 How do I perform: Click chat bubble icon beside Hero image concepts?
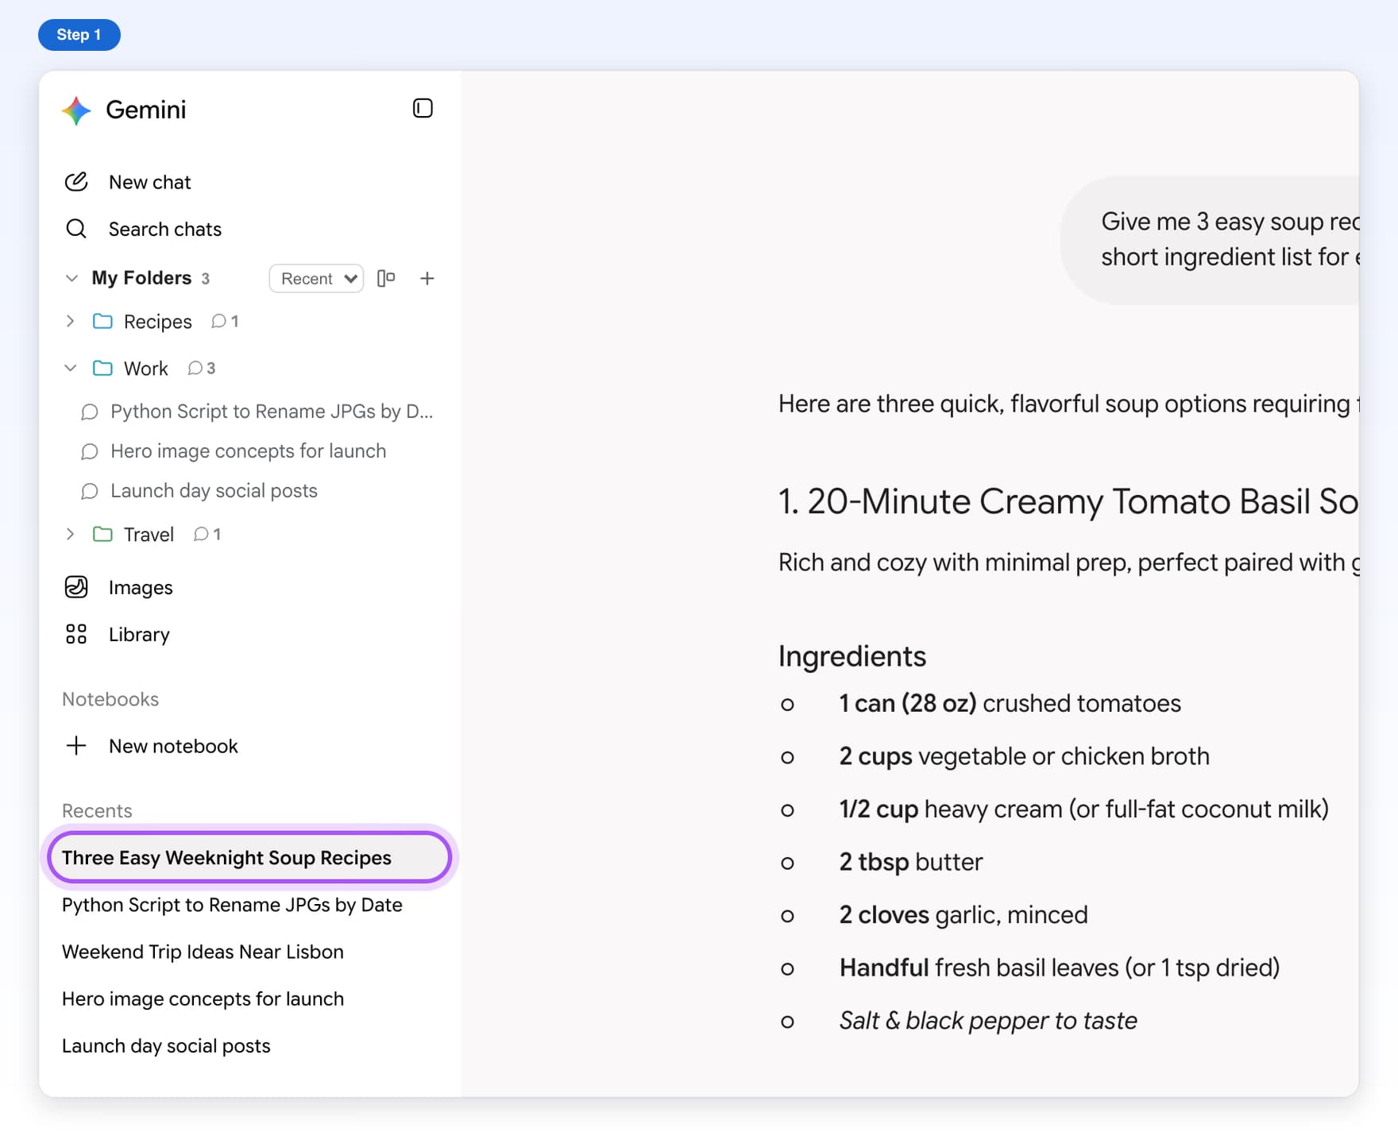tap(90, 451)
